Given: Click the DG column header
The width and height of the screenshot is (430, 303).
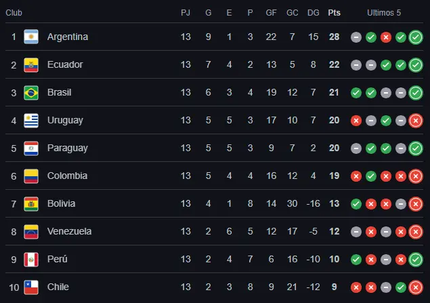Looking at the screenshot, I should (x=313, y=12).
